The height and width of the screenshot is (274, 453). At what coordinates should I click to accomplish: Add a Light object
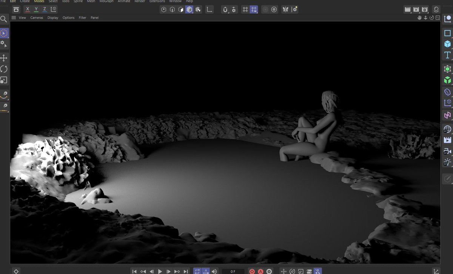[x=447, y=163]
